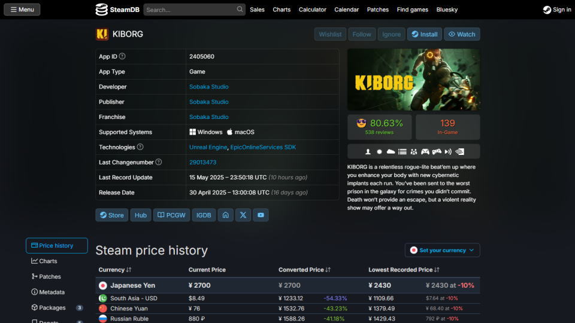Select the Price history tab
The height and width of the screenshot is (323, 575).
57,245
